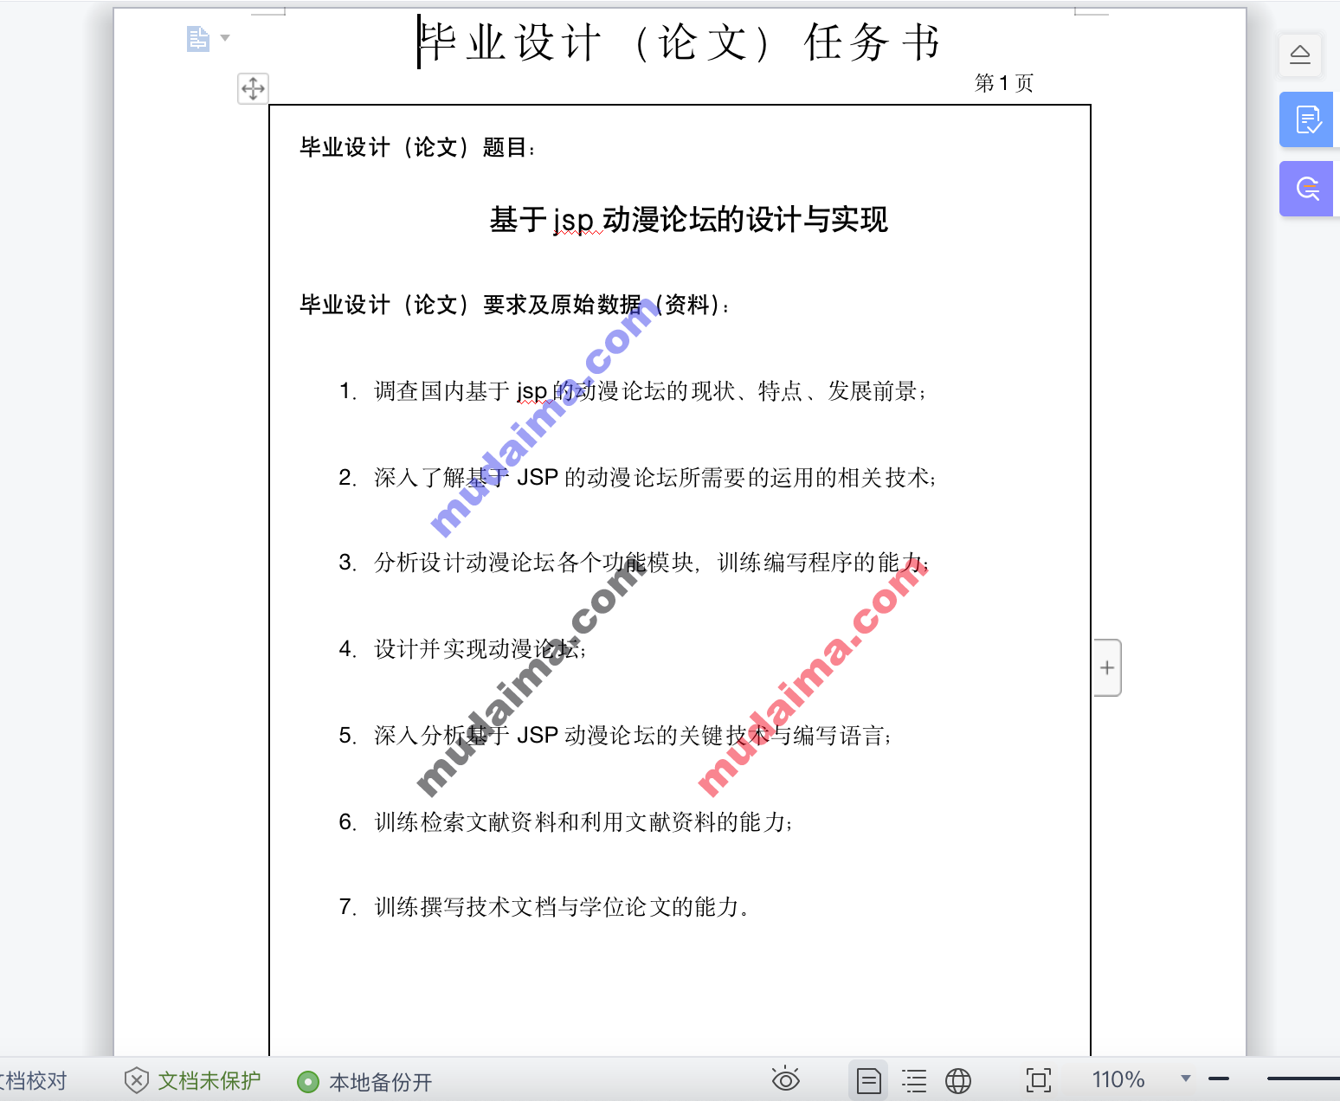Open the find and search sidebar button
Viewport: 1340px width, 1101px height.
[x=1306, y=189]
